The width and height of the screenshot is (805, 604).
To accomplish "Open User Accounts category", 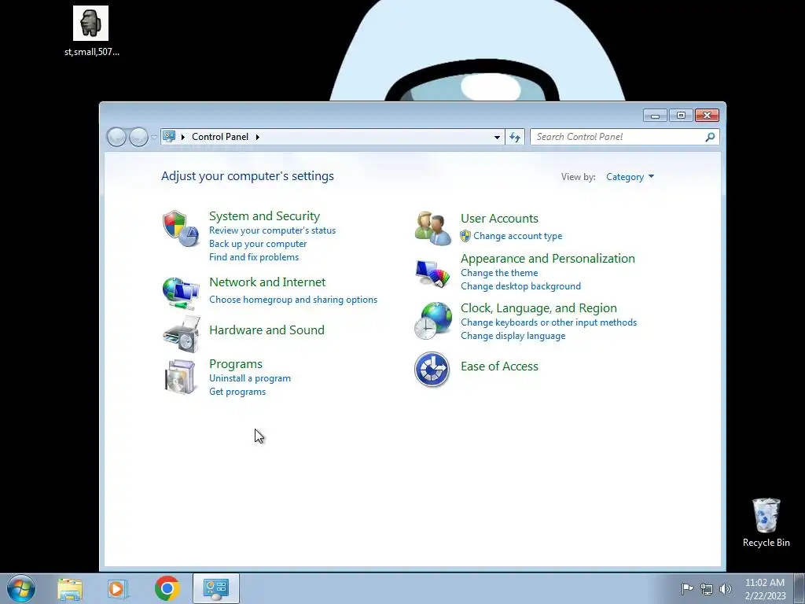I will pos(499,219).
